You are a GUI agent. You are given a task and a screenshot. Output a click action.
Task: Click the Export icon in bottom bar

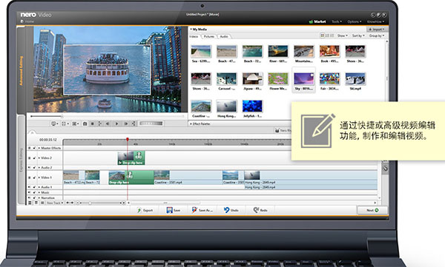coord(139,210)
